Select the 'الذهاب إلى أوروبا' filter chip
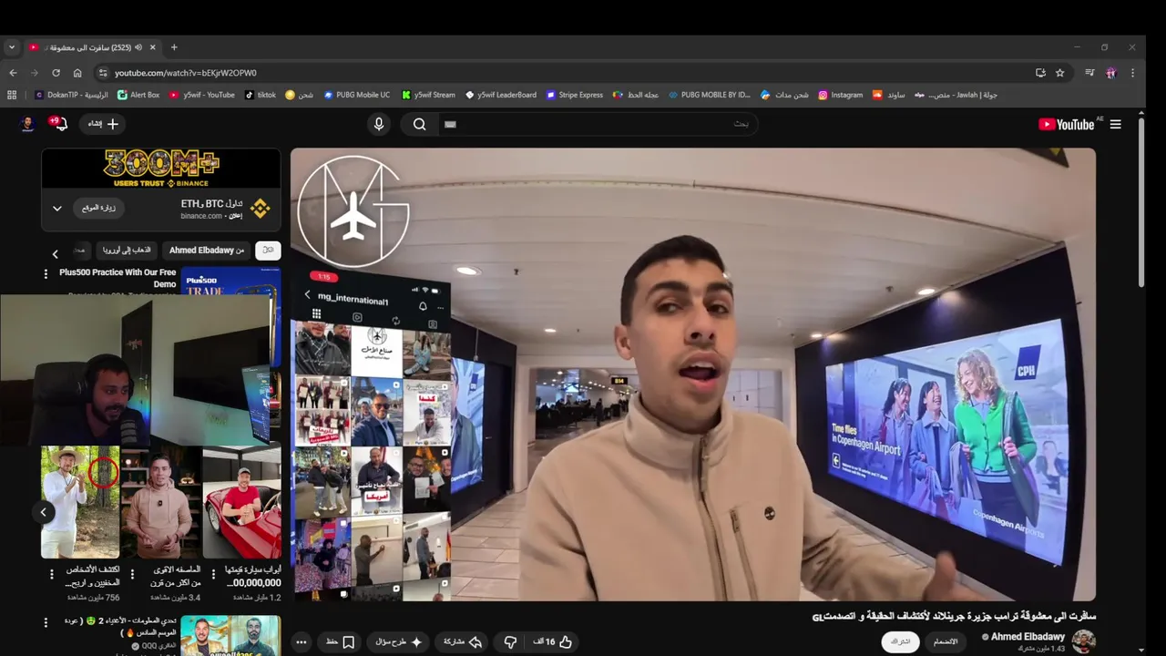This screenshot has width=1166, height=656. (x=127, y=250)
